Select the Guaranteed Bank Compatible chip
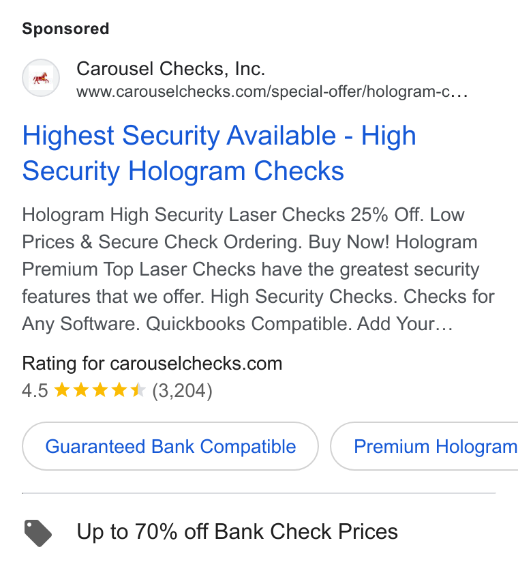 tap(170, 446)
